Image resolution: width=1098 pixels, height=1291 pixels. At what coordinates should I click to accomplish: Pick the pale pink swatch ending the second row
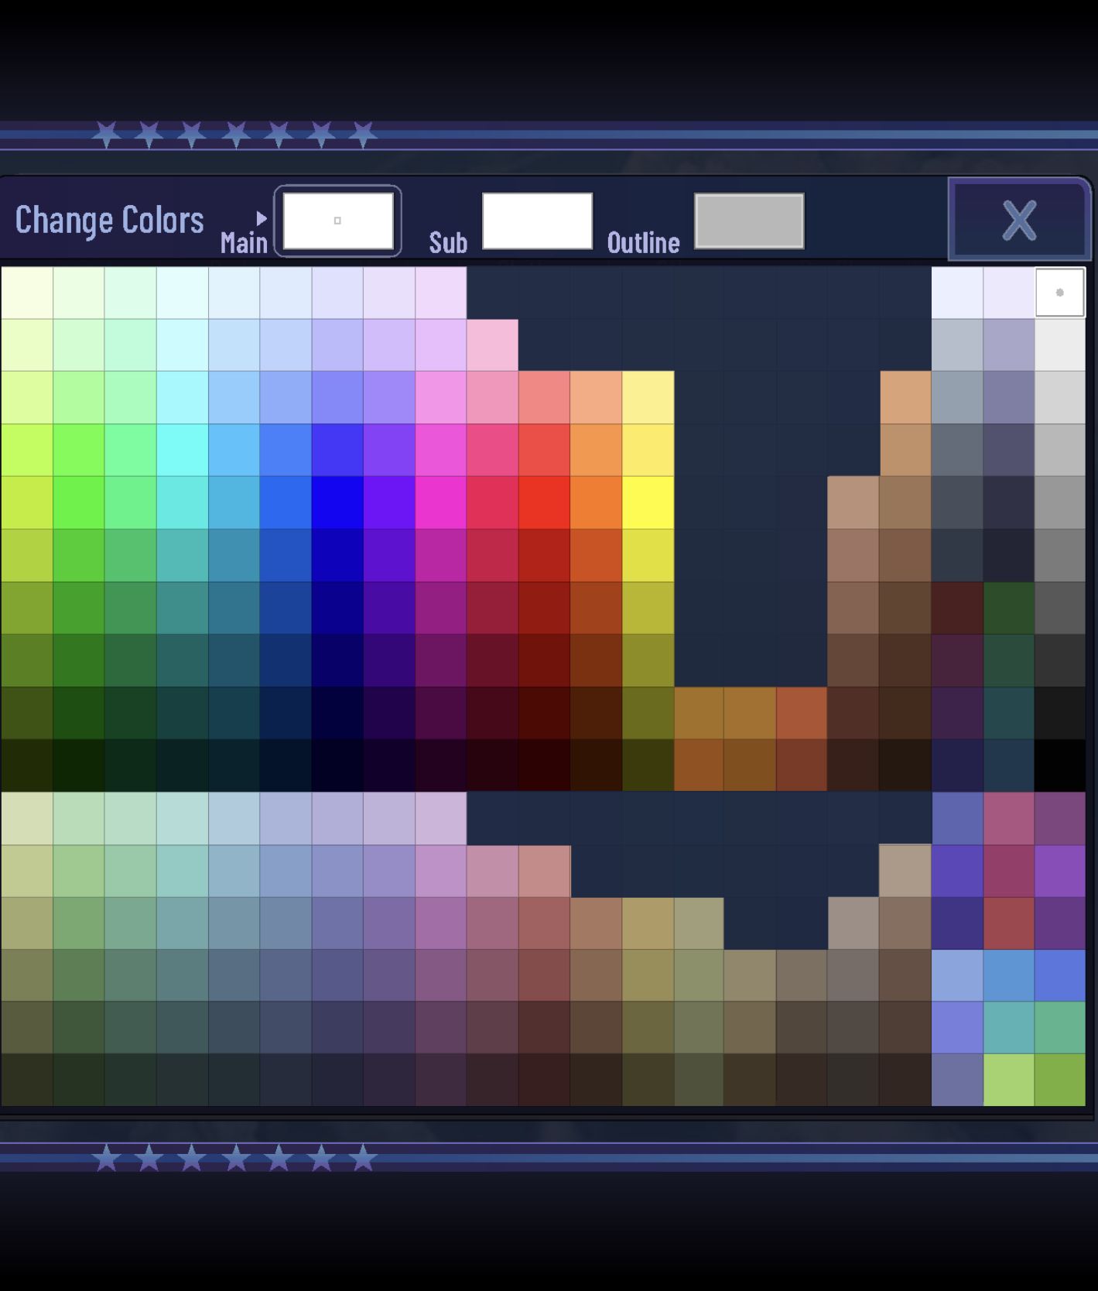tap(492, 345)
